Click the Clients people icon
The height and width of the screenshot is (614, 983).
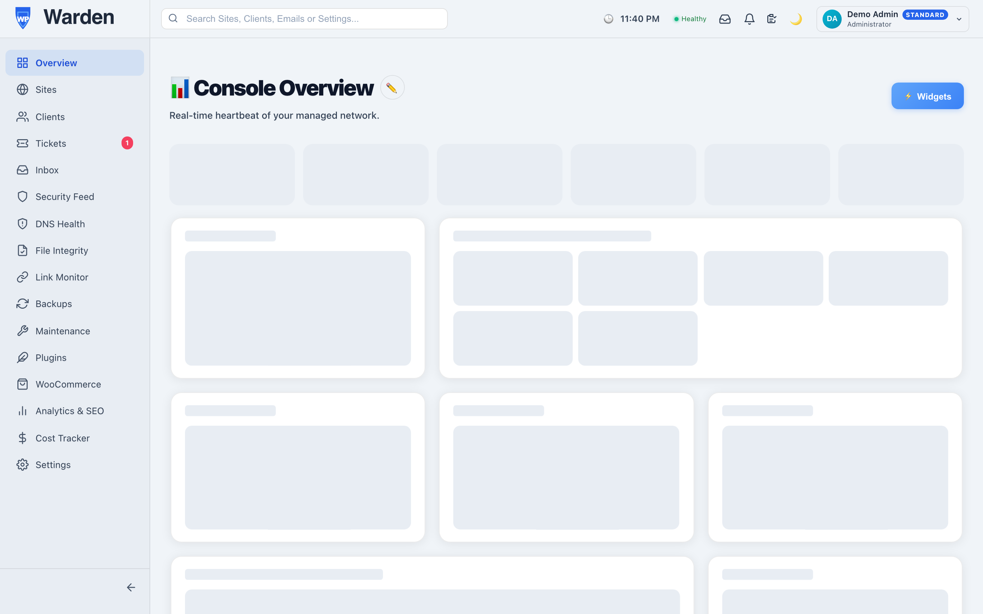(x=22, y=117)
